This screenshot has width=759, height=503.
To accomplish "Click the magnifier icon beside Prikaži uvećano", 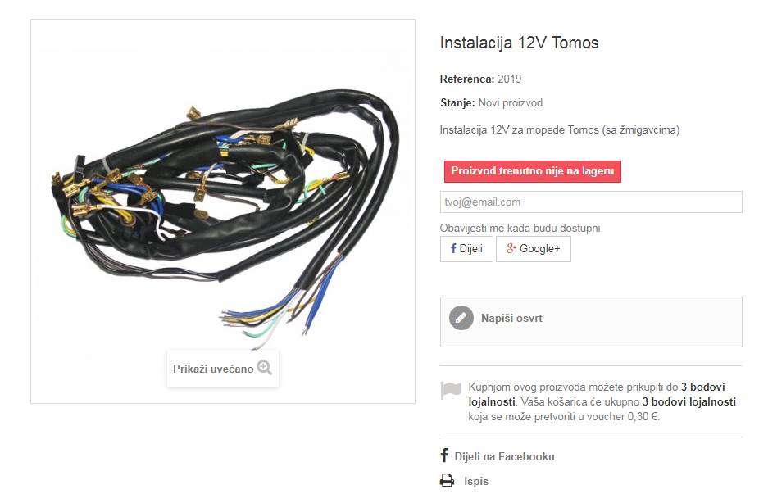I will point(264,368).
